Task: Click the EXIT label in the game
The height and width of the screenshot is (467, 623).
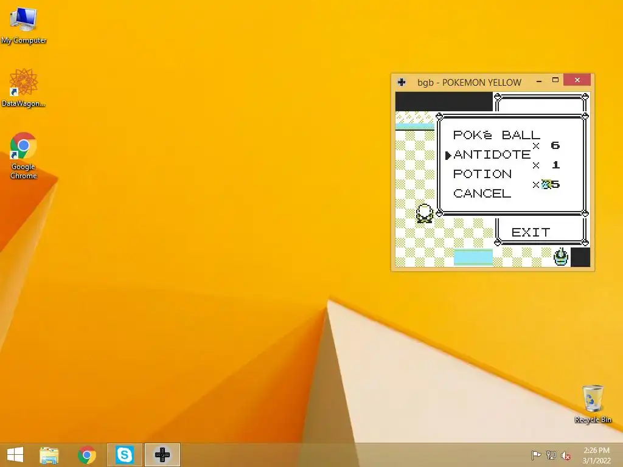Action: [x=531, y=232]
